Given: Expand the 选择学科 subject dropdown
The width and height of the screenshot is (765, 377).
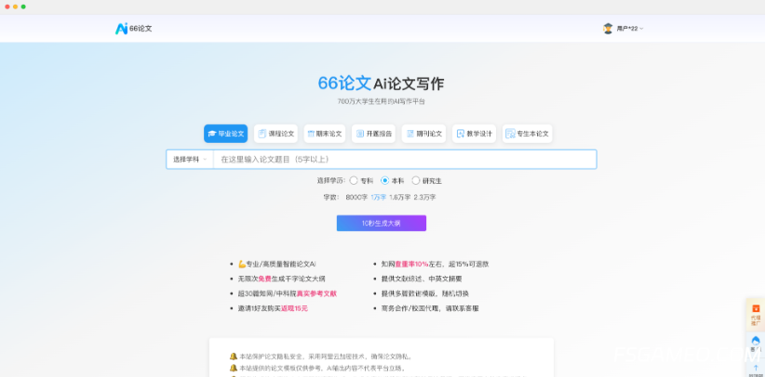Looking at the screenshot, I should click(x=190, y=160).
